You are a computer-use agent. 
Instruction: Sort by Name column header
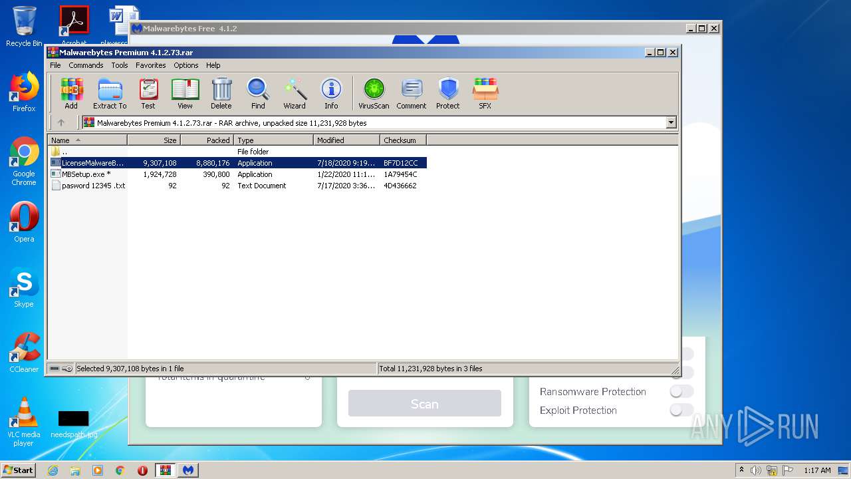(87, 140)
